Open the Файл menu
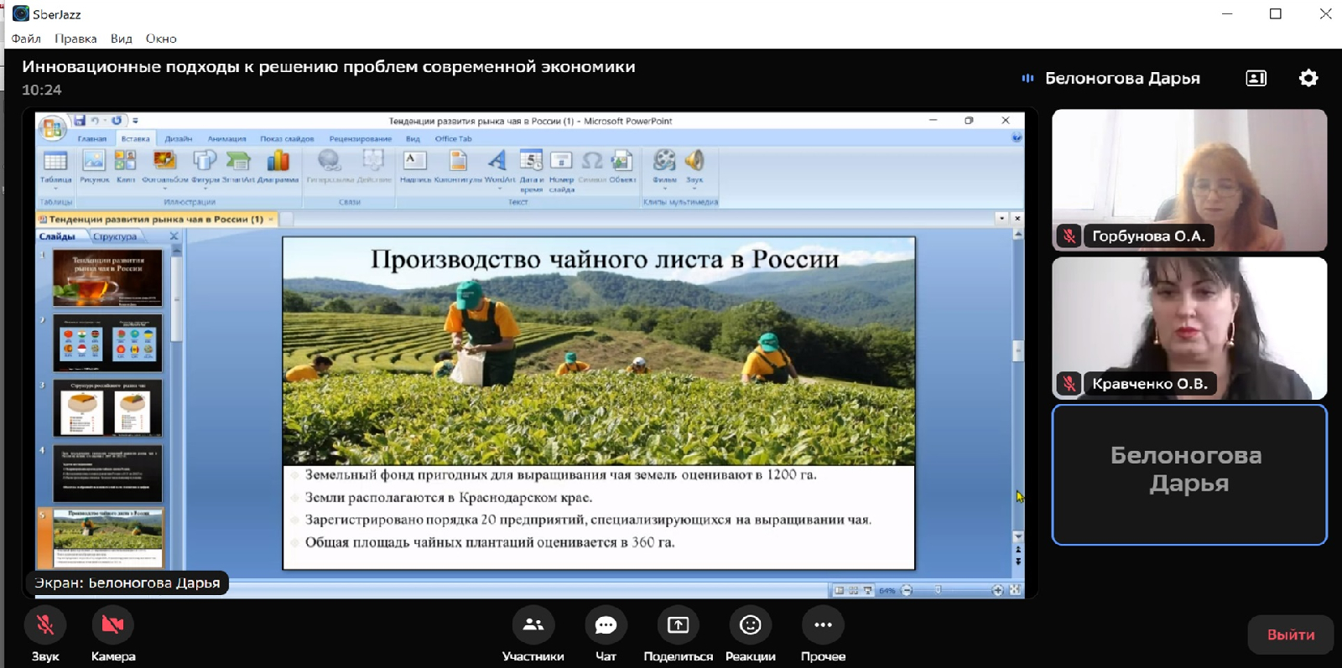Viewport: 1342px width, 668px height. tap(26, 39)
